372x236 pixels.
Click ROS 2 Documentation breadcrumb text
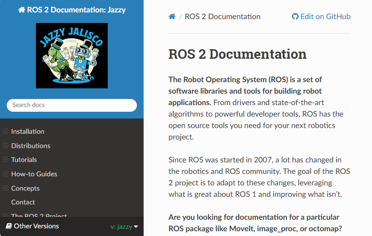click(x=223, y=17)
